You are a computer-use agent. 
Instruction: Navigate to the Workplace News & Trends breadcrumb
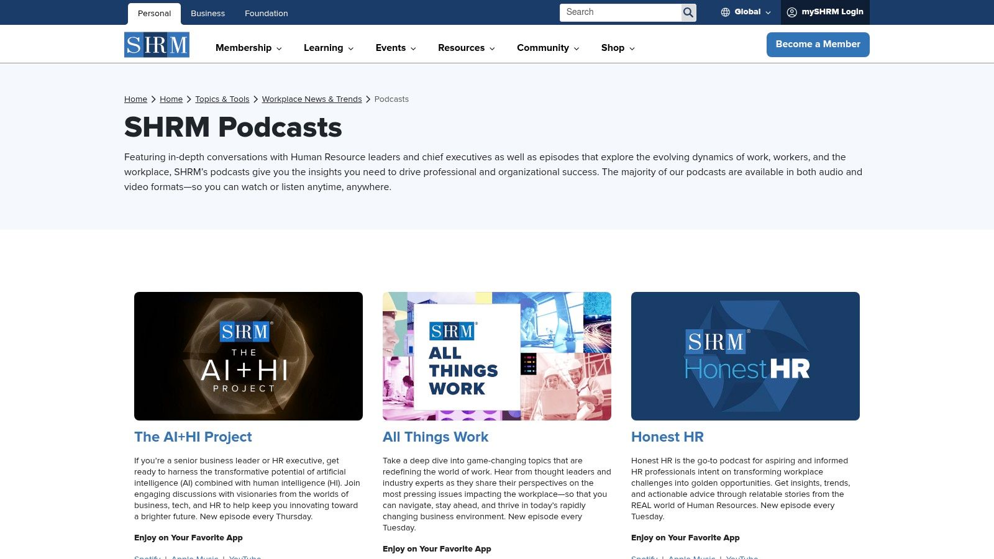click(x=312, y=99)
